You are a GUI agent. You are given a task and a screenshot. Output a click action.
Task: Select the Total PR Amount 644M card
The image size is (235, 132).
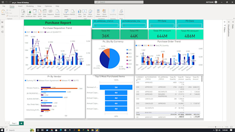162,34
